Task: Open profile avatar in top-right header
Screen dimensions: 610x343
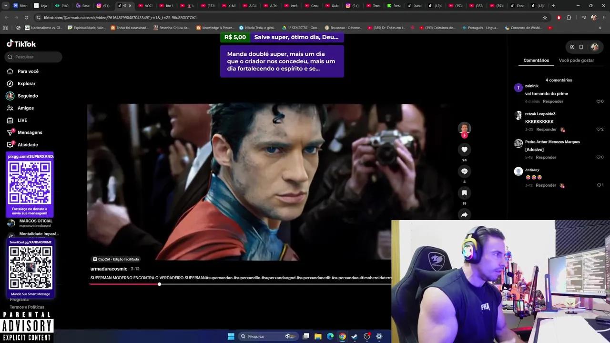Action: click(x=594, y=47)
